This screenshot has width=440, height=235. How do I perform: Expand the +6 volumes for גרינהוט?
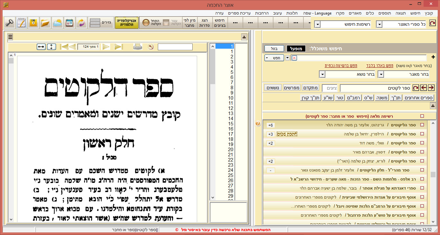pyautogui.click(x=271, y=125)
